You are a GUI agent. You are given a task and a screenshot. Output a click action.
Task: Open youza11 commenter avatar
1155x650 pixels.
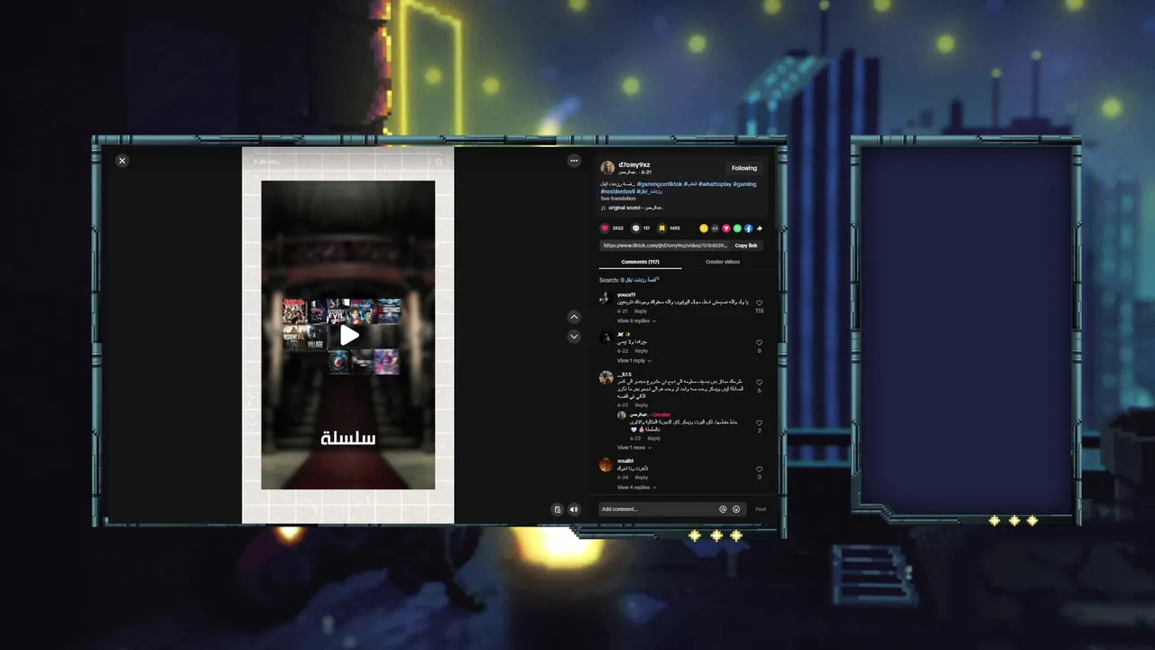pyautogui.click(x=605, y=298)
